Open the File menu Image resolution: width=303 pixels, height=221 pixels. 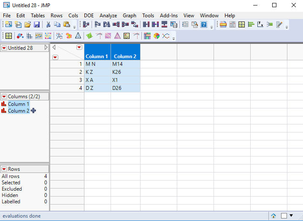[x=7, y=16]
